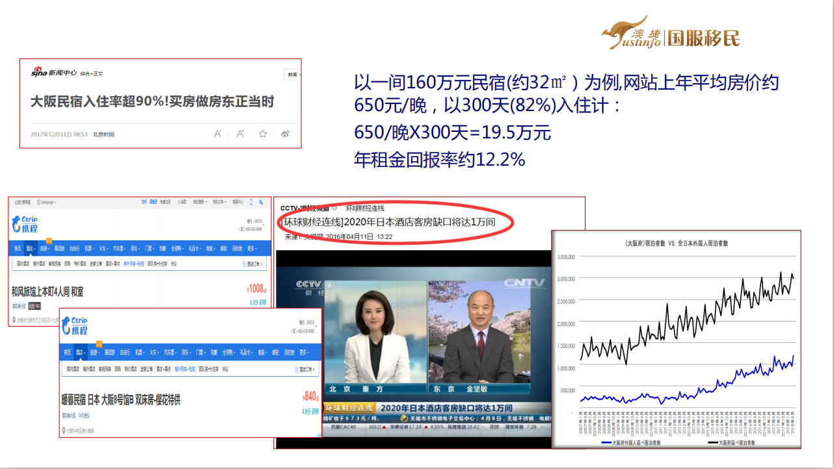Share the Sina article to Weibo

286,134
